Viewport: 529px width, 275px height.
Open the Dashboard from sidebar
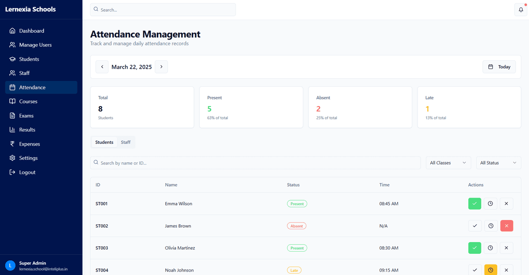click(x=31, y=31)
